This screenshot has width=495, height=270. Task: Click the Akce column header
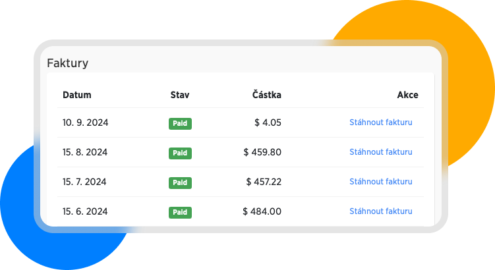coord(407,95)
